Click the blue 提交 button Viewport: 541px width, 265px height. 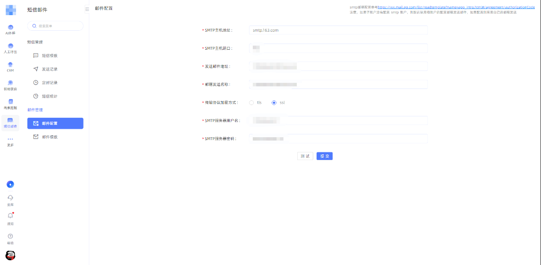click(325, 156)
